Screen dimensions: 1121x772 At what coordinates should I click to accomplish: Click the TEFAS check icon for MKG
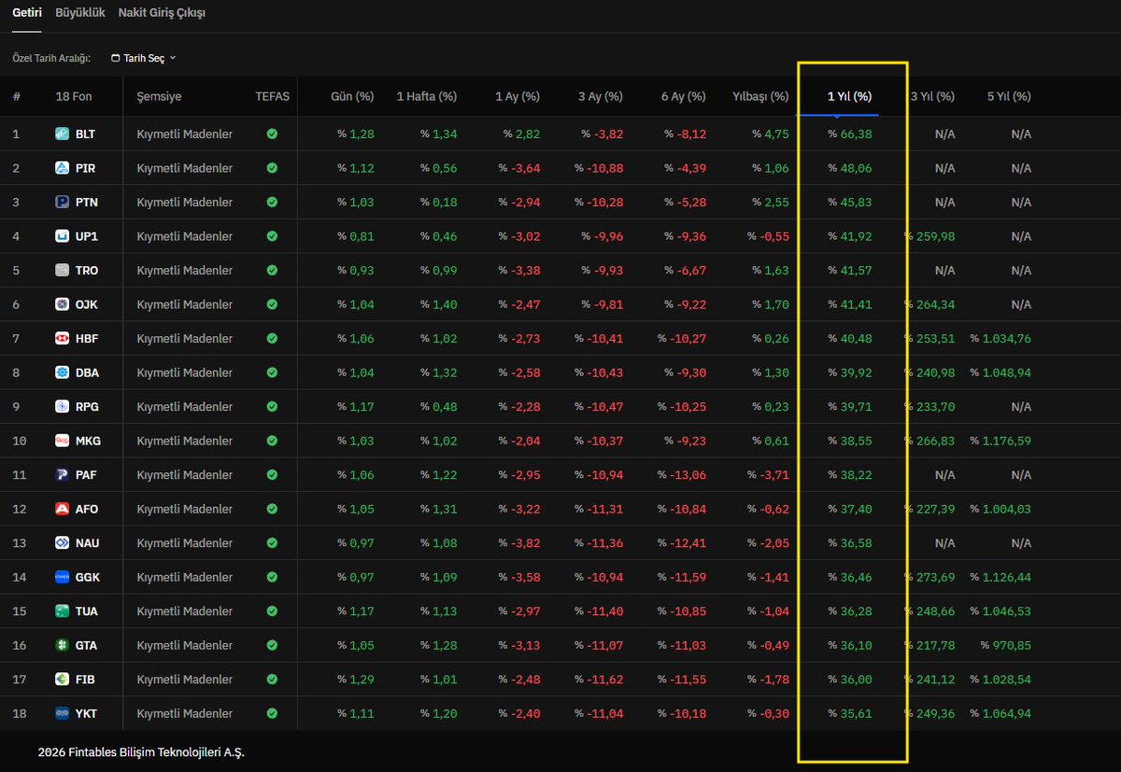click(x=272, y=441)
